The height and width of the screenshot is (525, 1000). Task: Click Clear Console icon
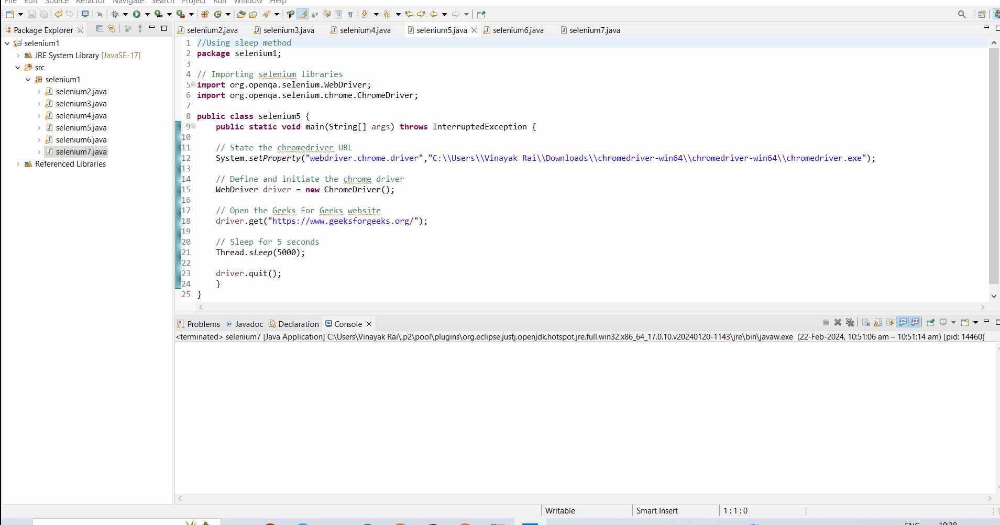866,323
